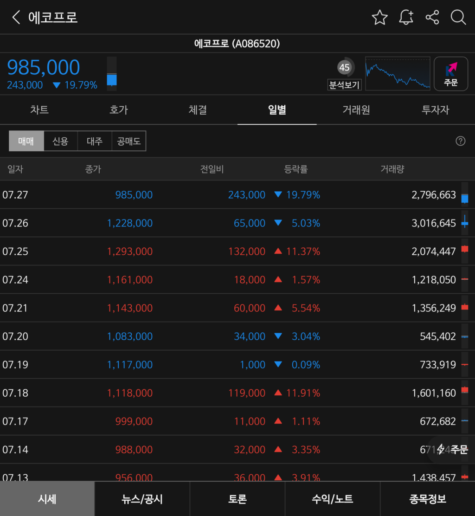Tap the 종가 column header
The height and width of the screenshot is (516, 475).
coord(93,169)
